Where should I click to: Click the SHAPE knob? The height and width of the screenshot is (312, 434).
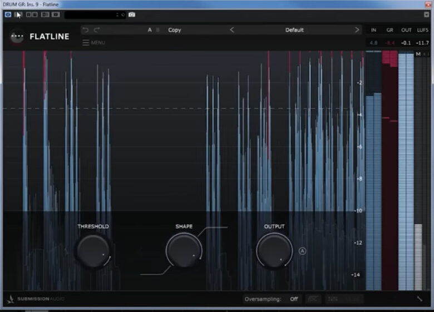click(184, 250)
